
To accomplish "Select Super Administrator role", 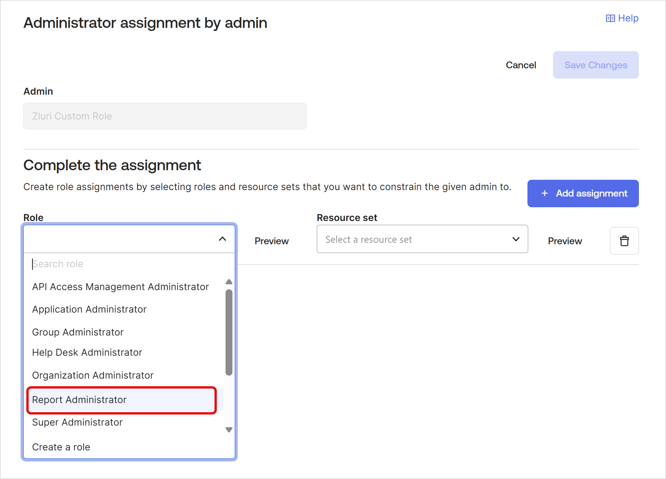I will 77,423.
